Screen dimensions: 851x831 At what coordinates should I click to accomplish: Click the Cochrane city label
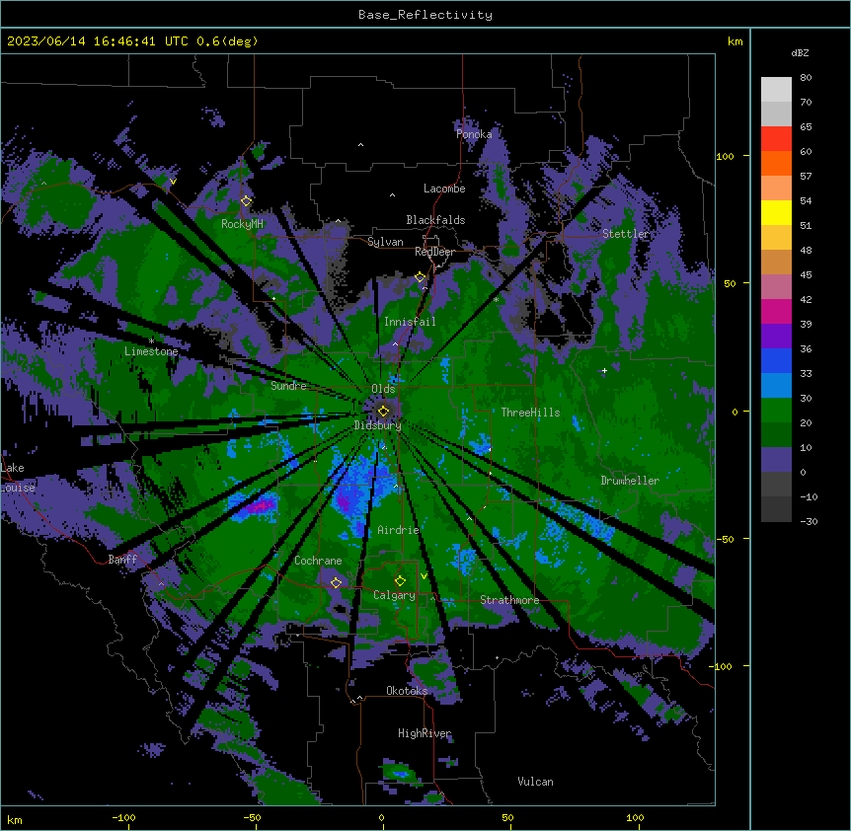tap(318, 561)
